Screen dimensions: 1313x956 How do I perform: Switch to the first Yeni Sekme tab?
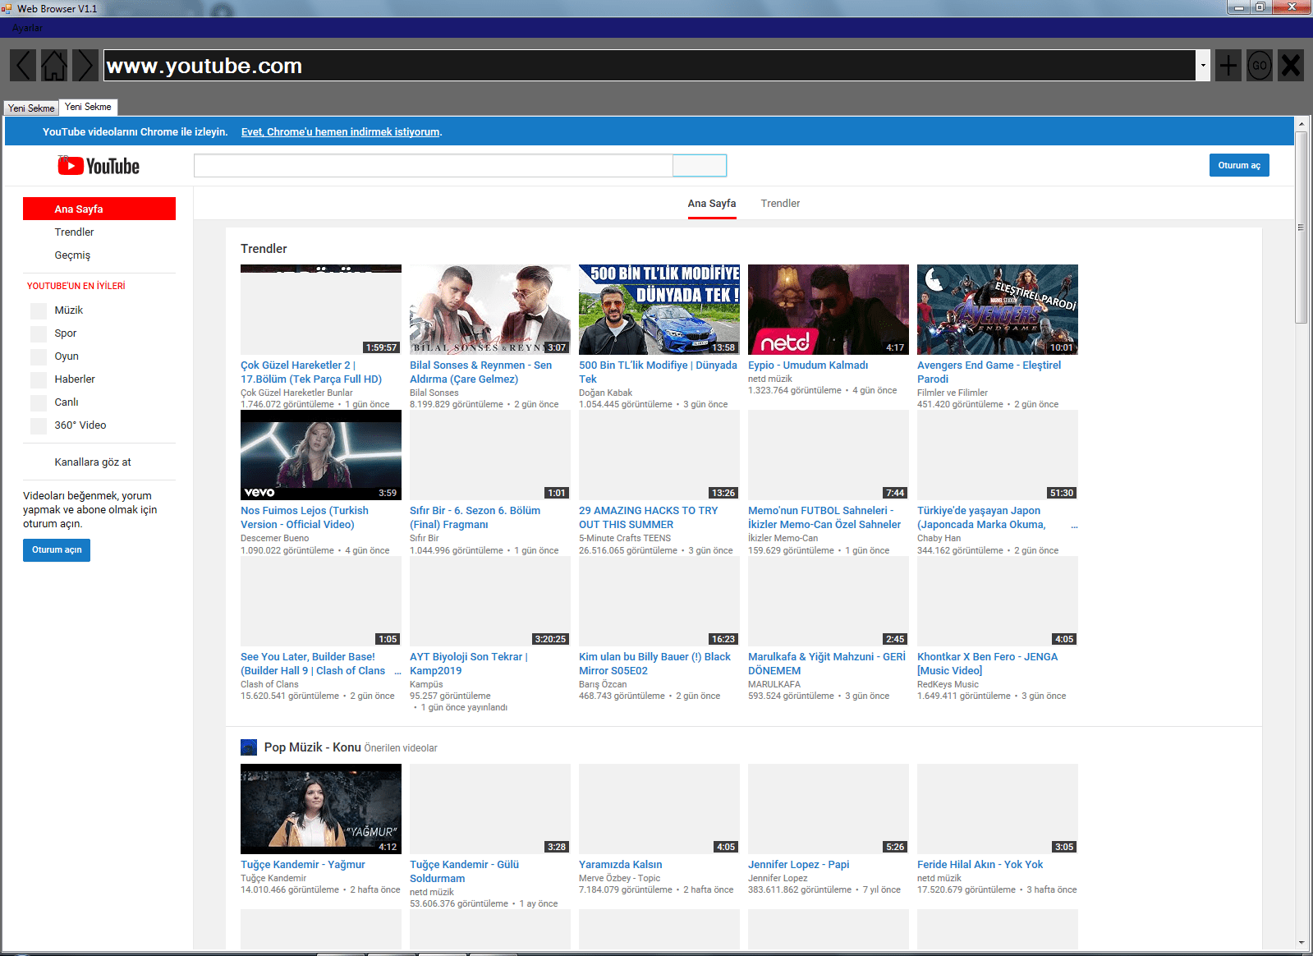click(x=31, y=108)
